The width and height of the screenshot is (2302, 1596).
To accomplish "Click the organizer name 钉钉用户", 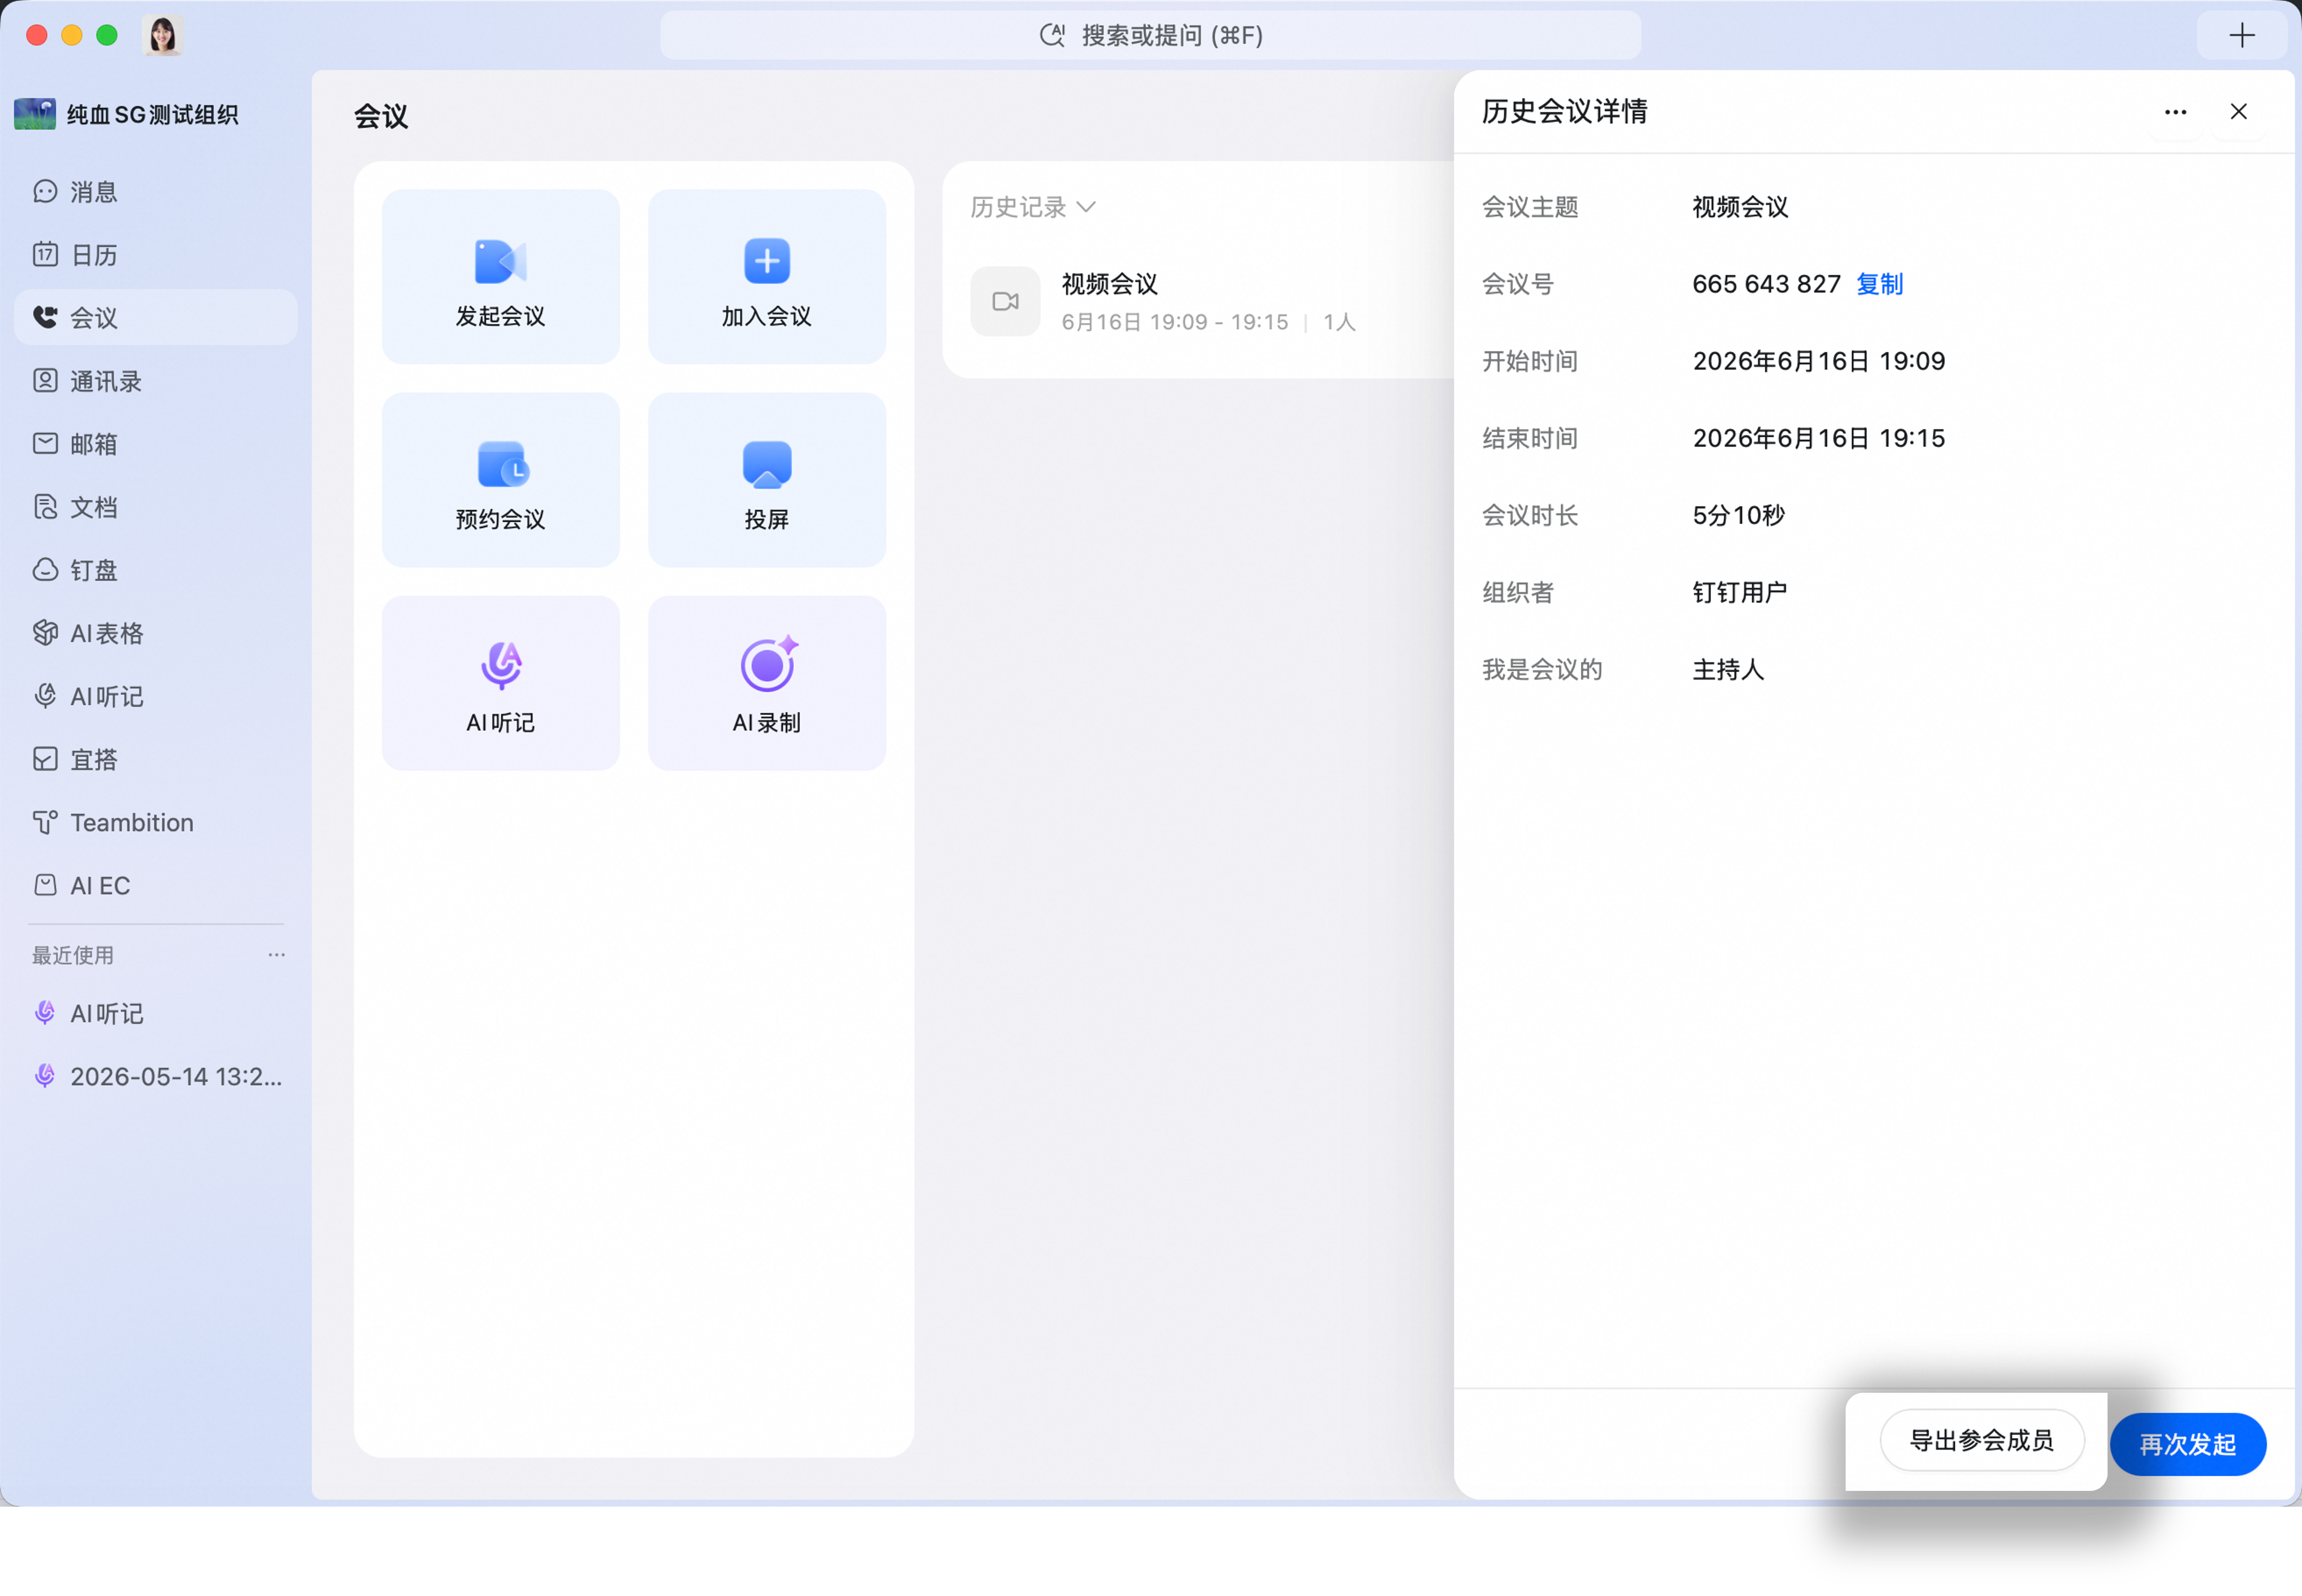I will tap(1739, 592).
